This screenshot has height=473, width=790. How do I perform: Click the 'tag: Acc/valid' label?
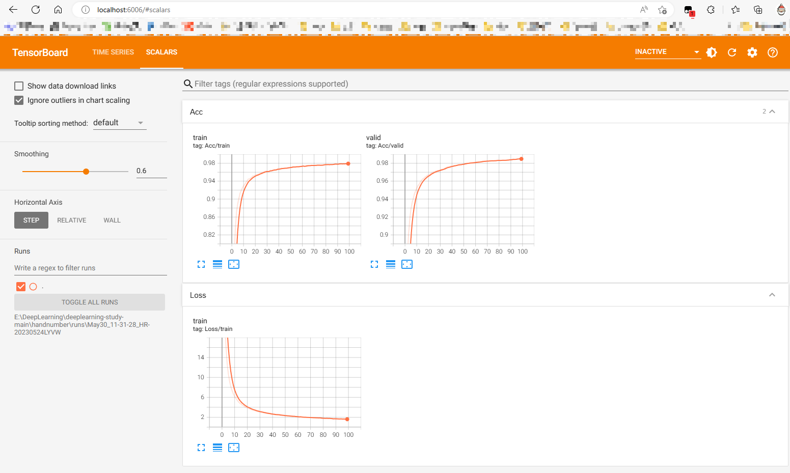(385, 146)
